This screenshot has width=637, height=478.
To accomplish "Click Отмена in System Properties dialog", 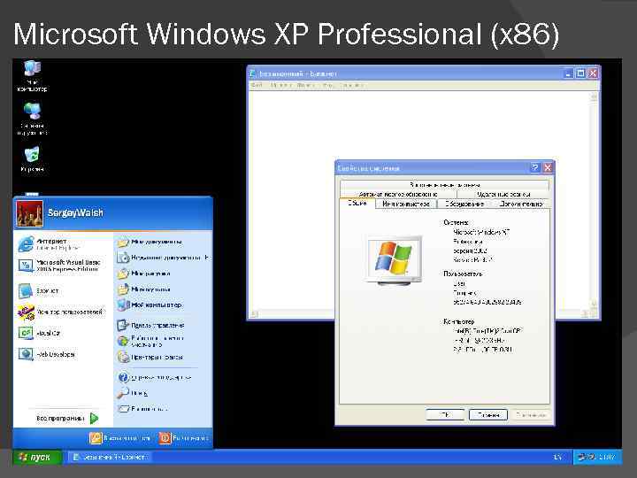I will (487, 415).
